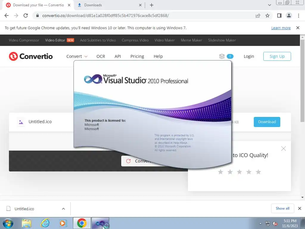Go back using the browser back arrow
Viewport: 305px width, 229px height.
7,16
